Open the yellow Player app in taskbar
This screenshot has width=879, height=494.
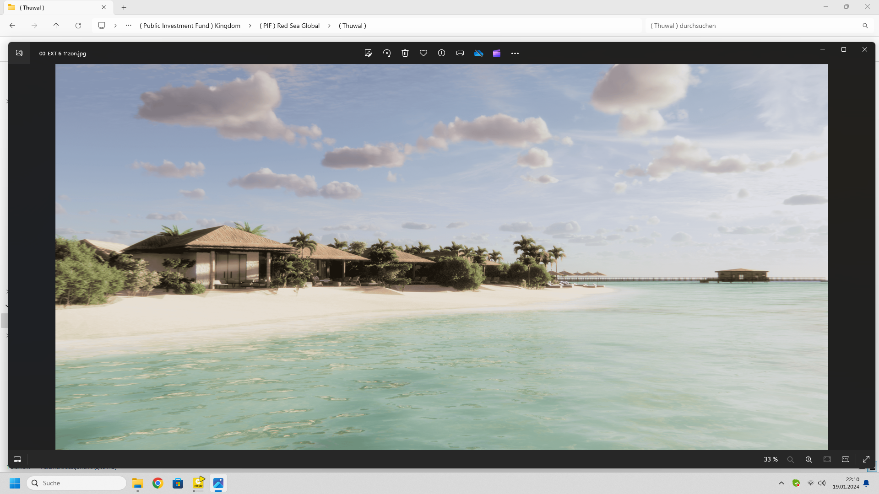coord(198,483)
